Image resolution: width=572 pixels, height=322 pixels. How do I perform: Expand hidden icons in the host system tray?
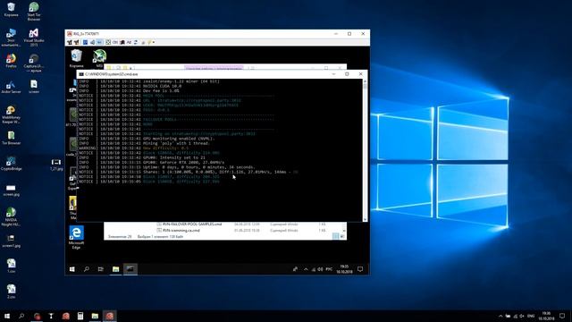(x=500, y=316)
